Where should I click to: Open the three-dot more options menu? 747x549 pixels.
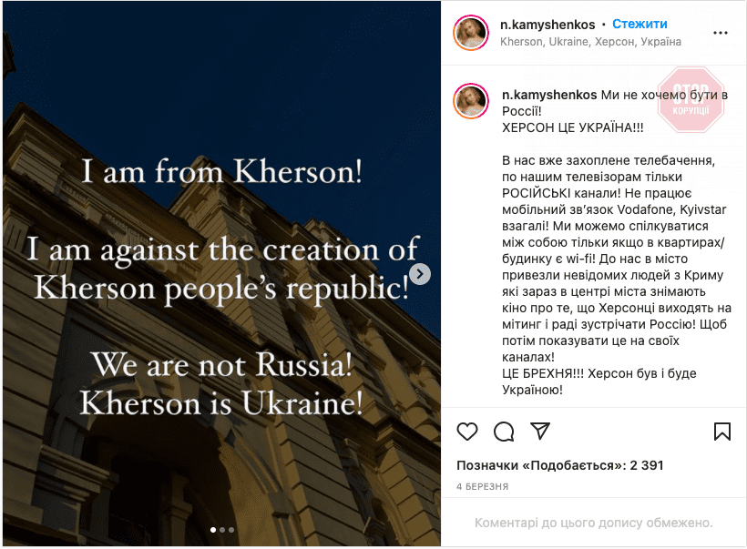click(721, 33)
